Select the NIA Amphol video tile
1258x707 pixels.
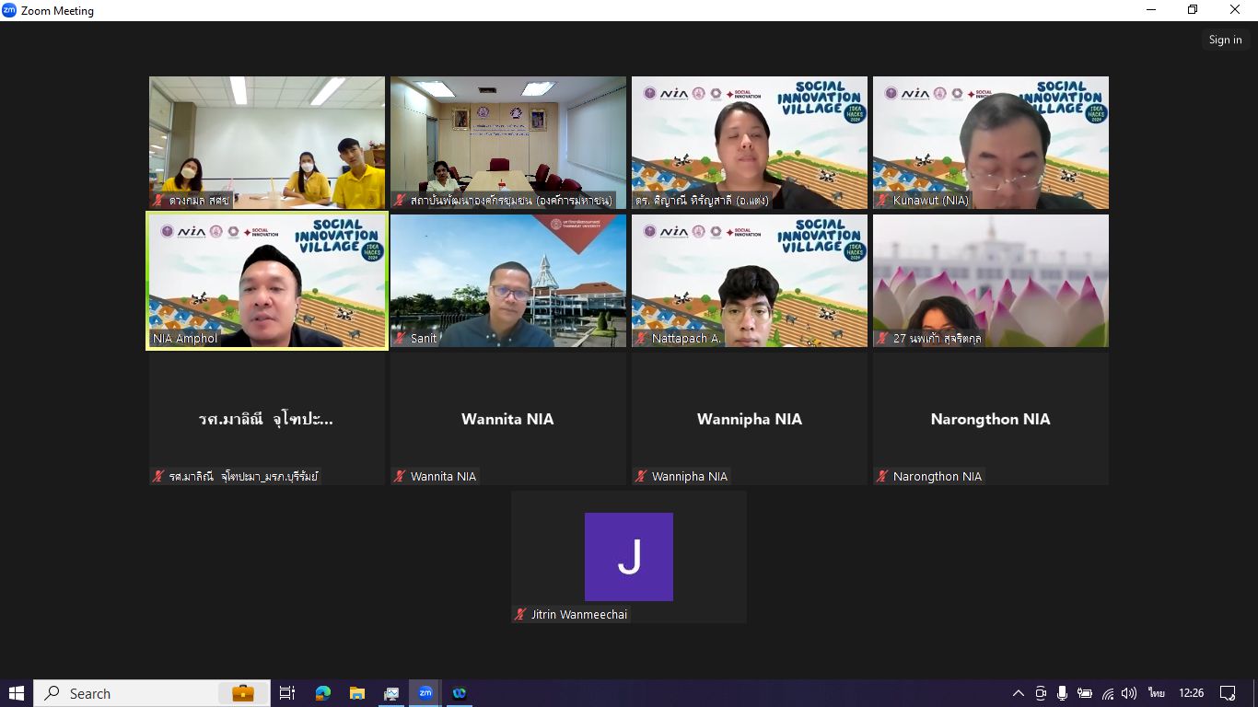pyautogui.click(x=267, y=281)
